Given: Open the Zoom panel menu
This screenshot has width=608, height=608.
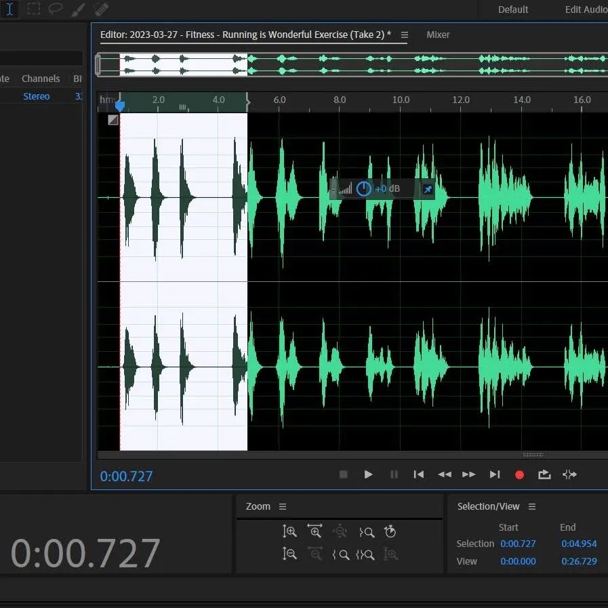Looking at the screenshot, I should pos(283,506).
